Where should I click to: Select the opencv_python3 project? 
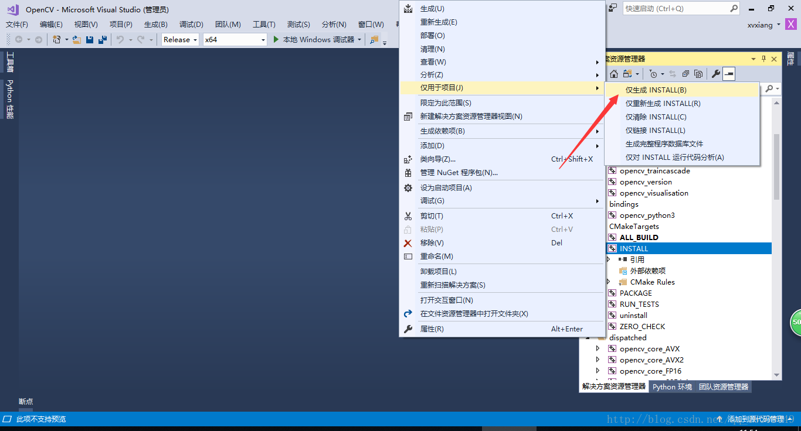(647, 215)
